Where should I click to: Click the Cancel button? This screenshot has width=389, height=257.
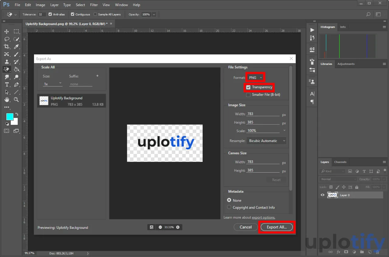[x=246, y=227]
